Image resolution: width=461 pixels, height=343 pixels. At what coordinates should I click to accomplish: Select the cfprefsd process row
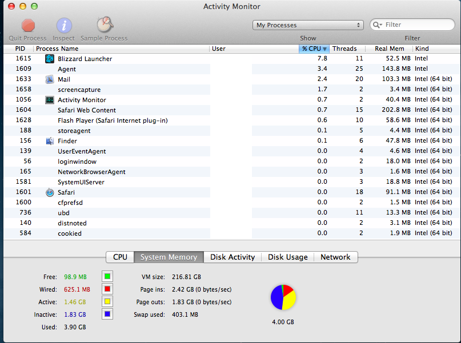(x=232, y=203)
